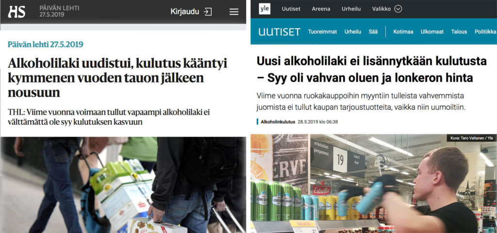Open the Kotimaa news section

point(403,31)
